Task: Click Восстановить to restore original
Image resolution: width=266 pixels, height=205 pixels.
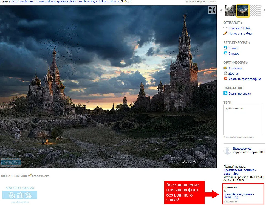Action: click(x=231, y=202)
